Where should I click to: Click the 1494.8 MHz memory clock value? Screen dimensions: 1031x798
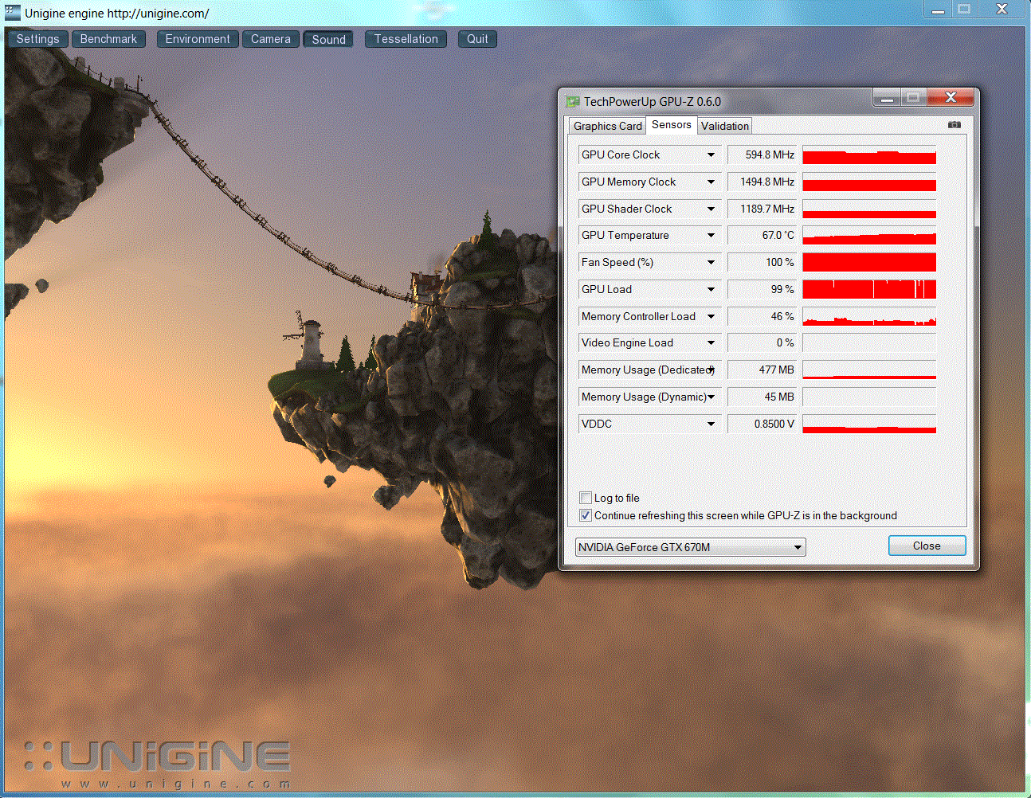762,182
